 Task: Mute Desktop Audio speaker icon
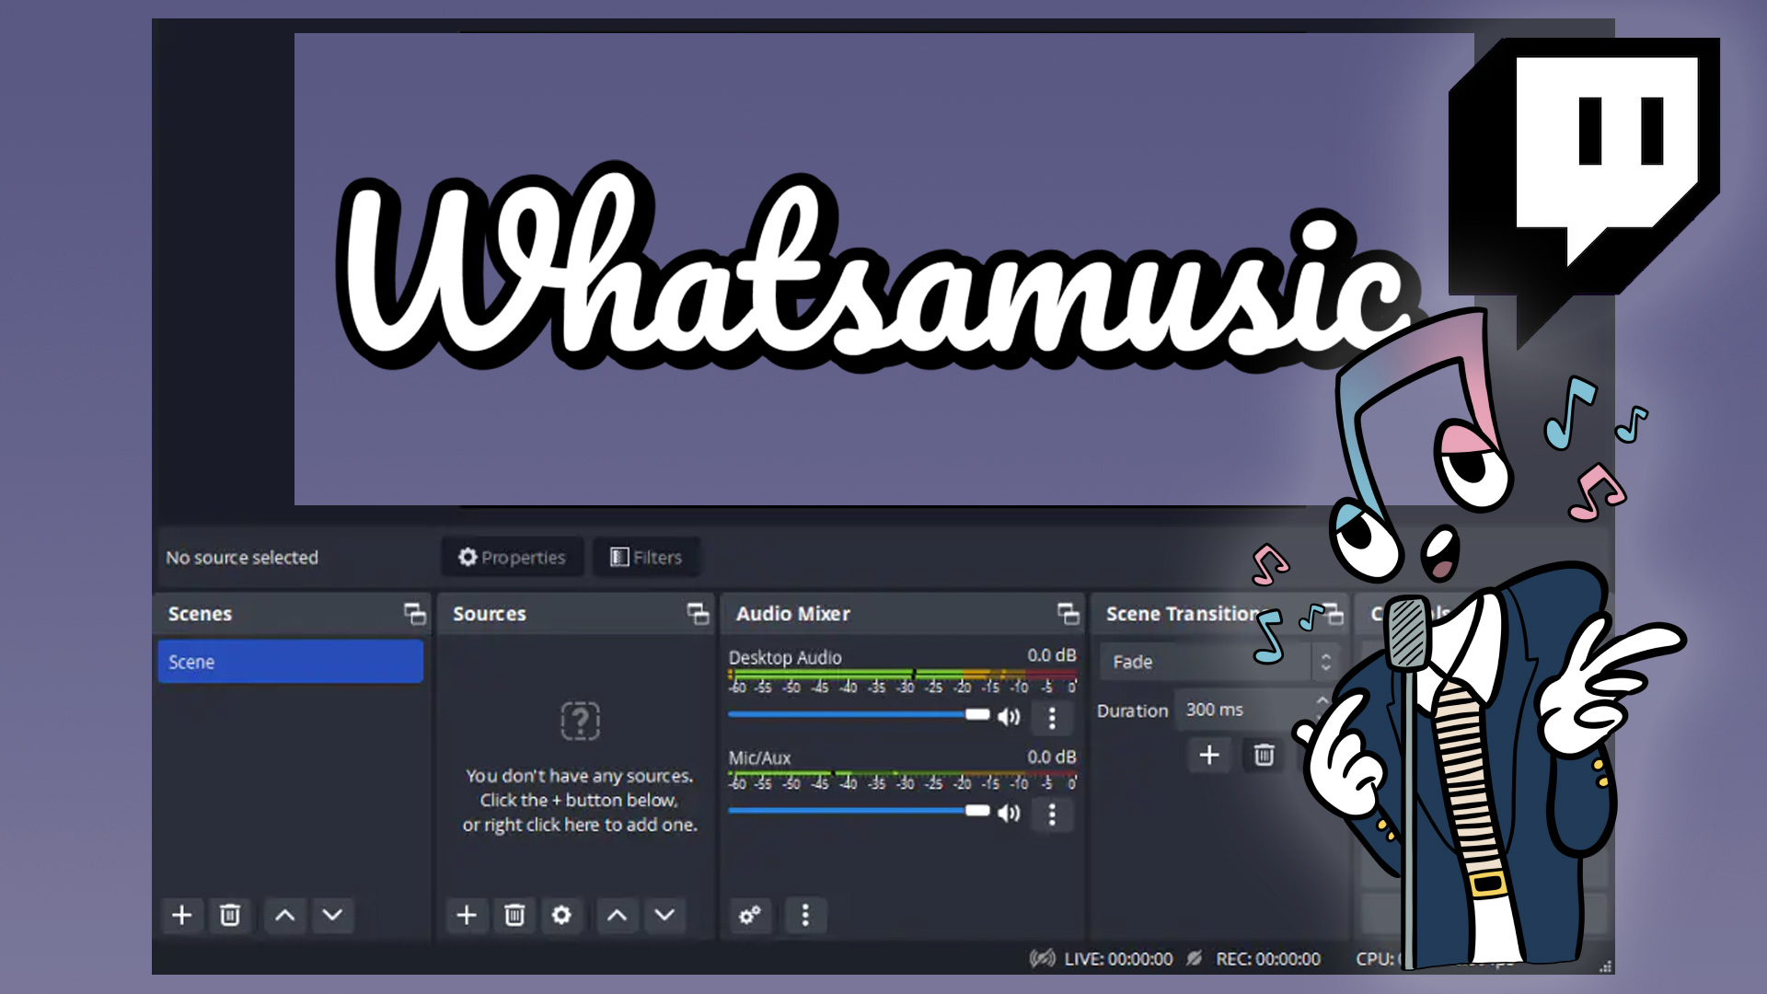(x=1009, y=716)
